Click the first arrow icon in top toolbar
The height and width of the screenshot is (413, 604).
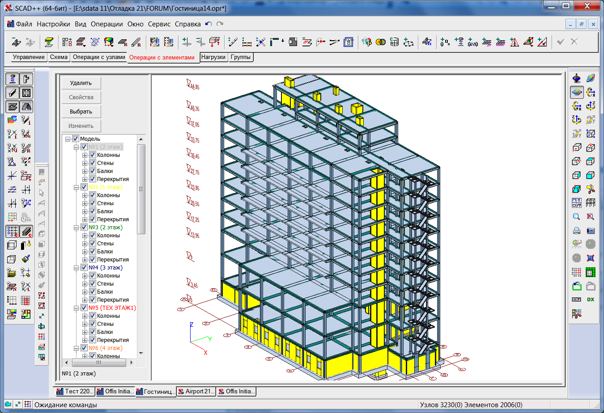(x=17, y=42)
